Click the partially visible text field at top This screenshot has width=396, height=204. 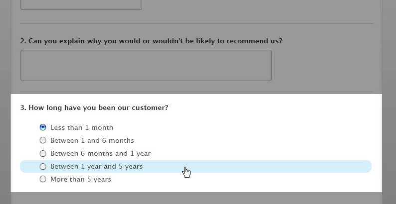(x=81, y=4)
